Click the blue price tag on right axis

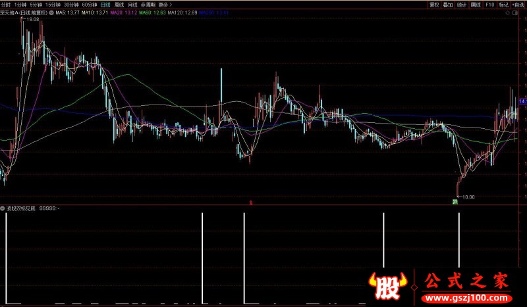522,102
